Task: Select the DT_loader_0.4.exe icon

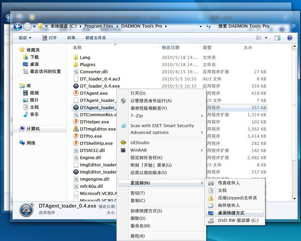Action: 76,86
